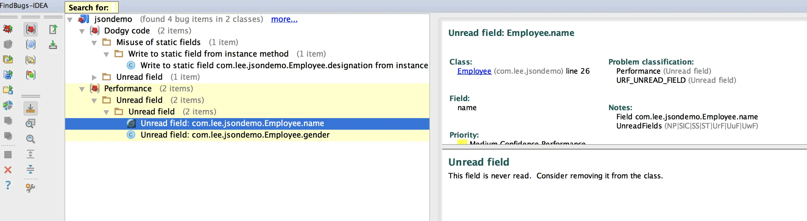Select Unread field (1 item) row

pyautogui.click(x=247, y=77)
